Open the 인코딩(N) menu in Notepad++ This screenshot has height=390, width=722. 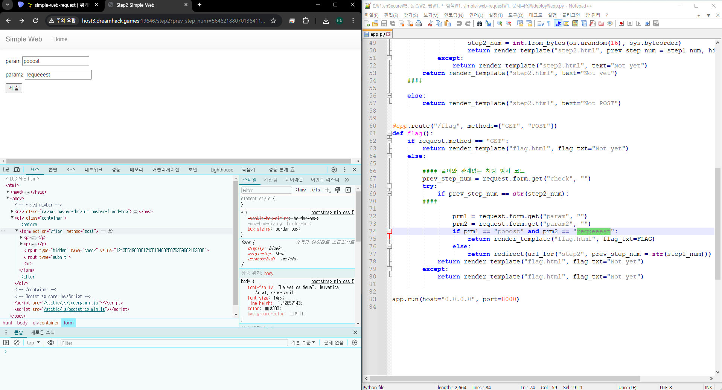[x=454, y=15]
